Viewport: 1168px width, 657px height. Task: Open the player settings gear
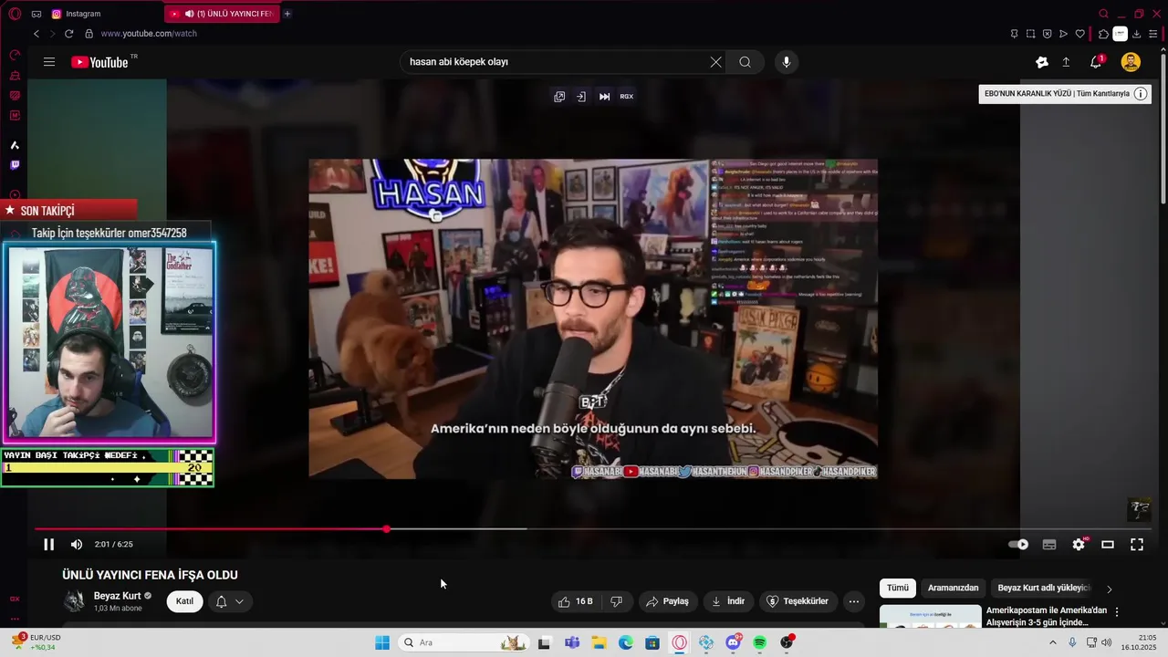tap(1079, 545)
